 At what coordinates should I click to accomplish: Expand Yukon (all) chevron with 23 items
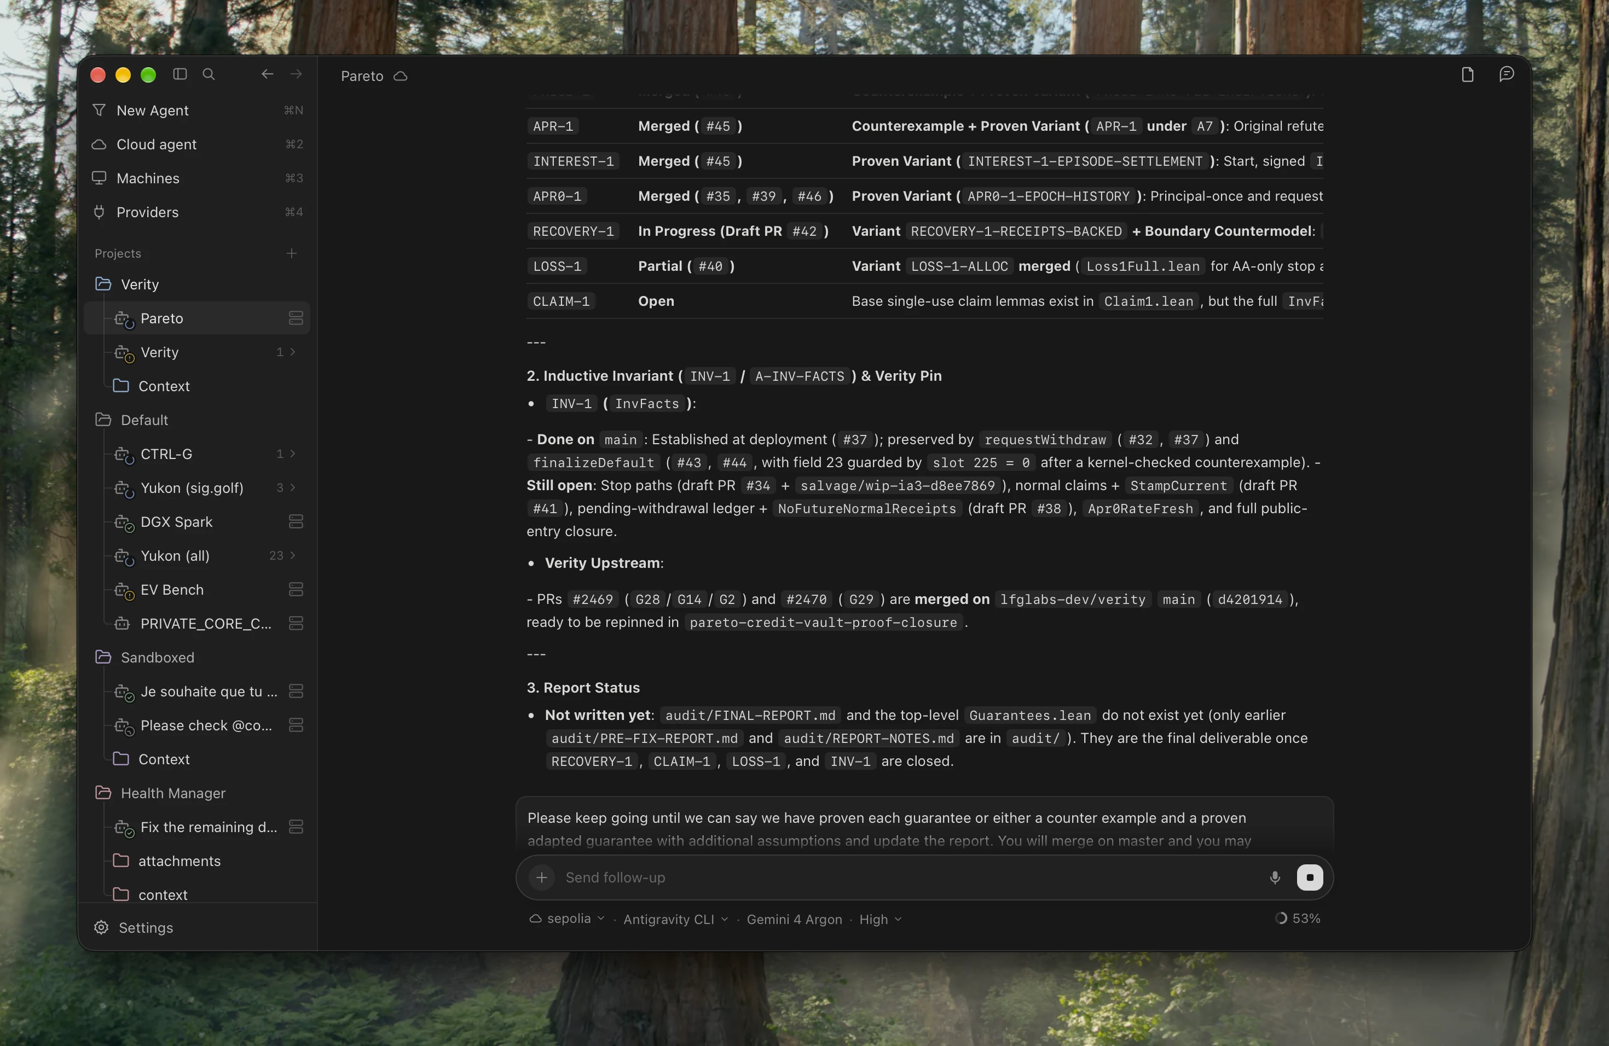point(293,555)
